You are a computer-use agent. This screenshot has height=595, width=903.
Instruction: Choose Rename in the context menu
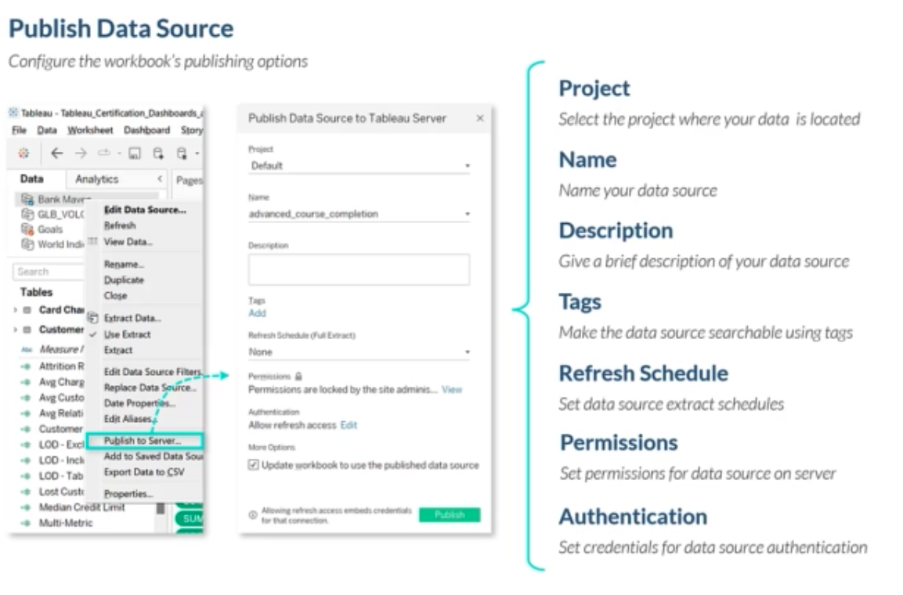coord(124,264)
